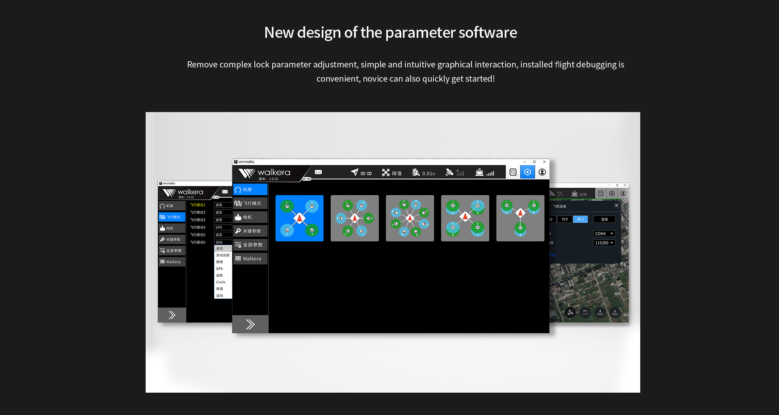Click the satellite GPS signal icon
The image size is (779, 415).
pyautogui.click(x=449, y=173)
